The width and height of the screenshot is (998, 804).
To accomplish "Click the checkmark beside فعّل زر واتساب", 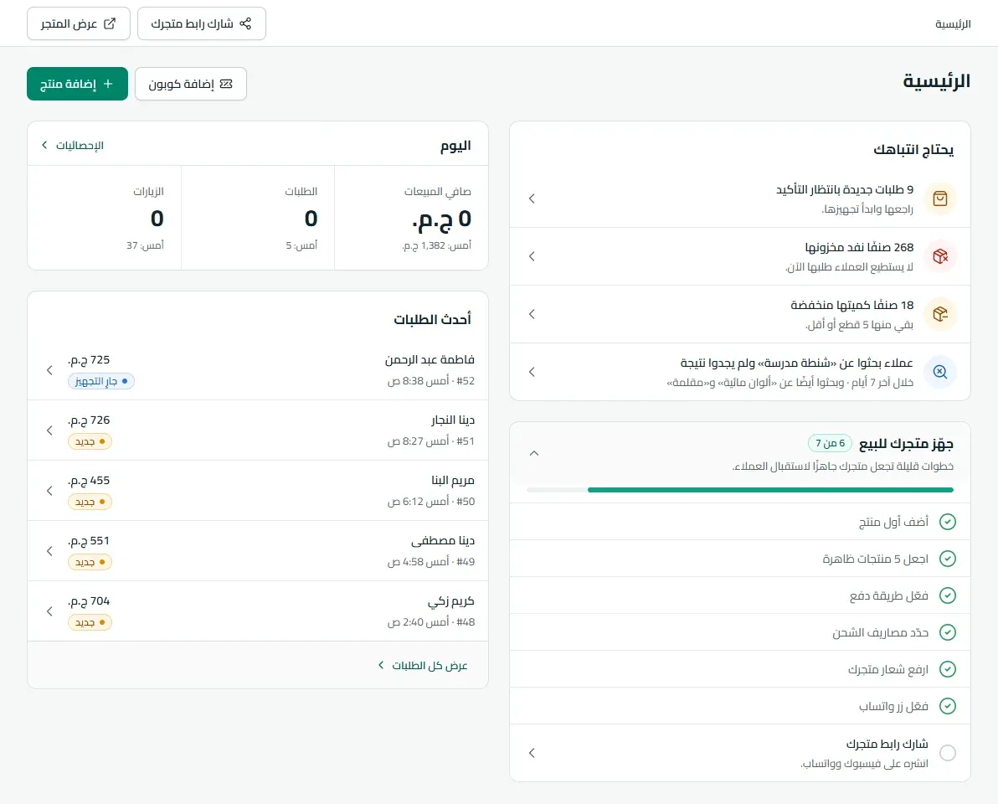I will [x=948, y=707].
